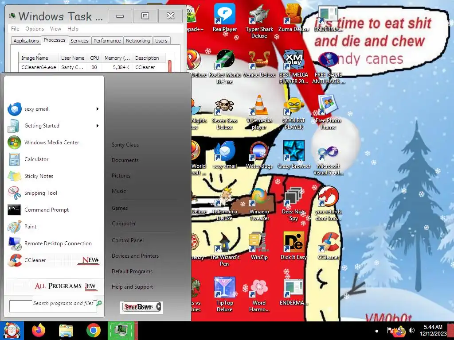Launch BEST MEDIA PLAYER XMplay shortcut
454x340 pixels.
294,67
